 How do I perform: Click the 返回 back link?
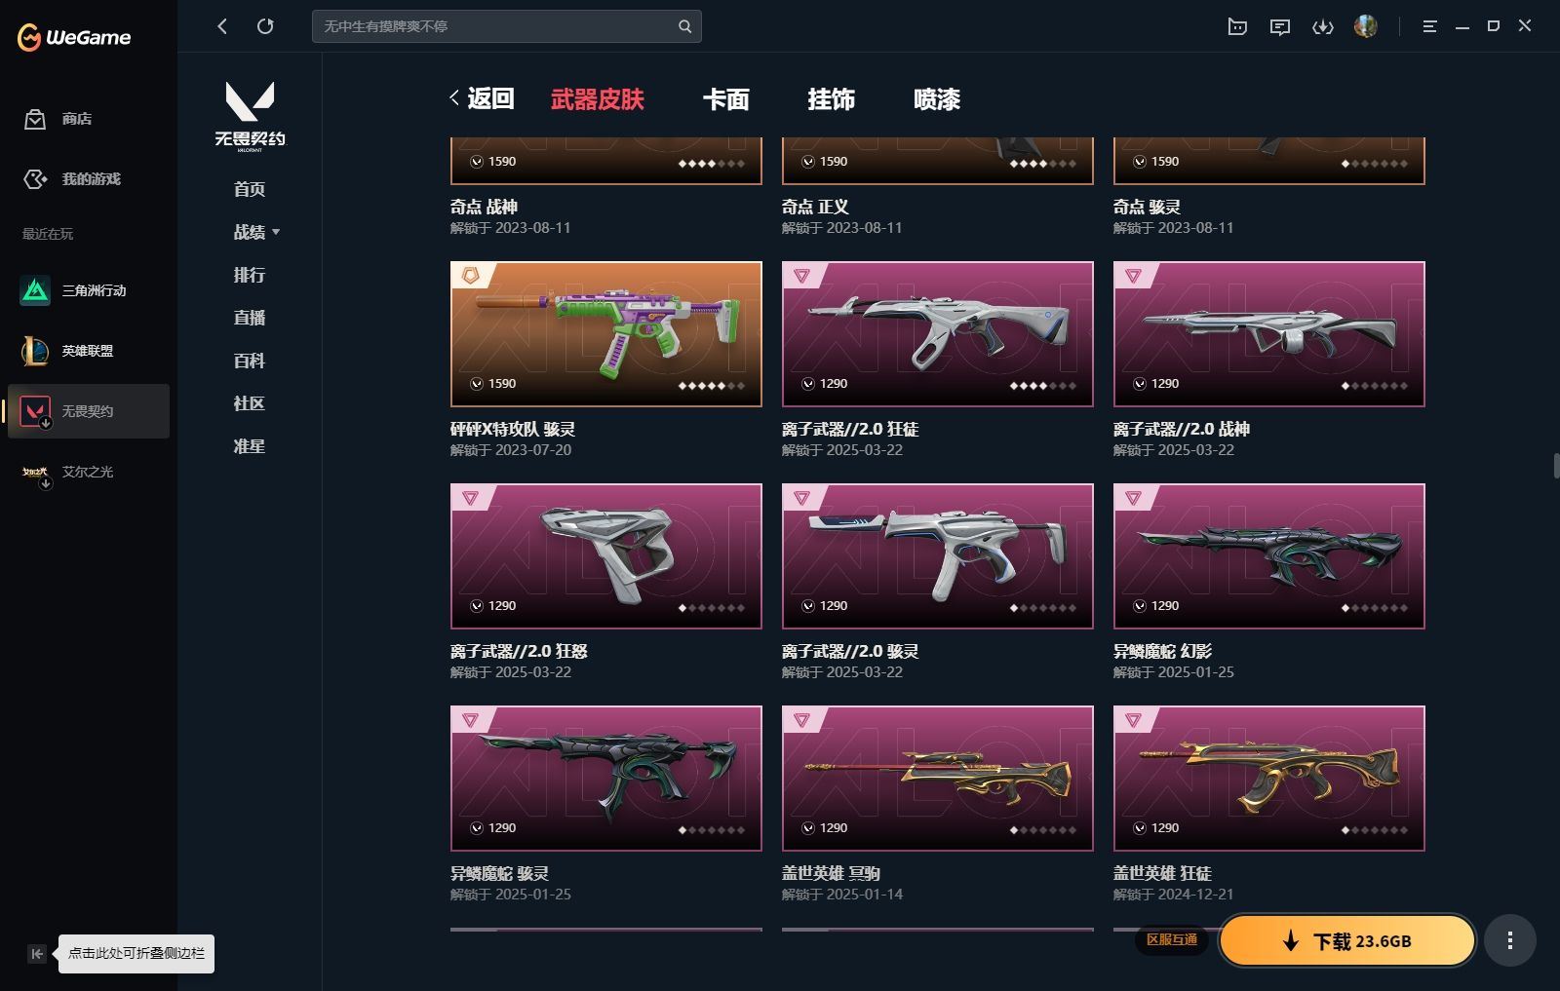coord(482,98)
